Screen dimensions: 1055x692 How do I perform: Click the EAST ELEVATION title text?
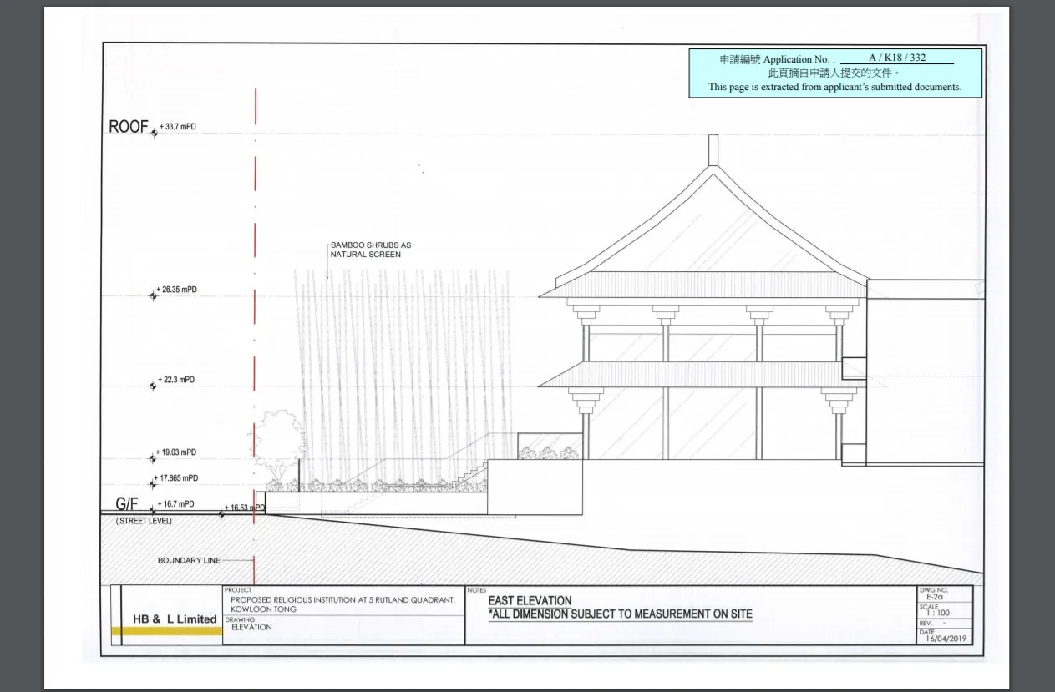tap(530, 600)
